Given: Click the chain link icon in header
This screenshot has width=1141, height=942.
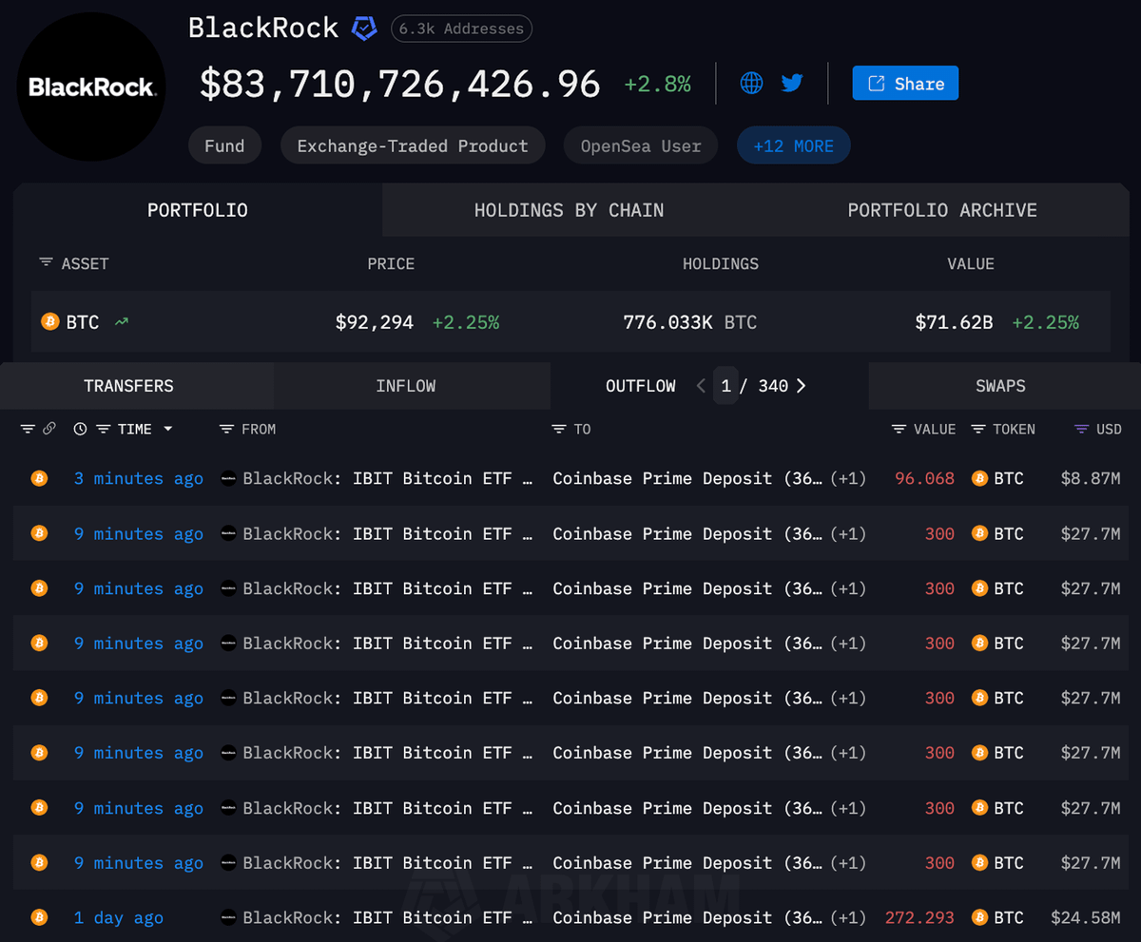Looking at the screenshot, I should [49, 429].
